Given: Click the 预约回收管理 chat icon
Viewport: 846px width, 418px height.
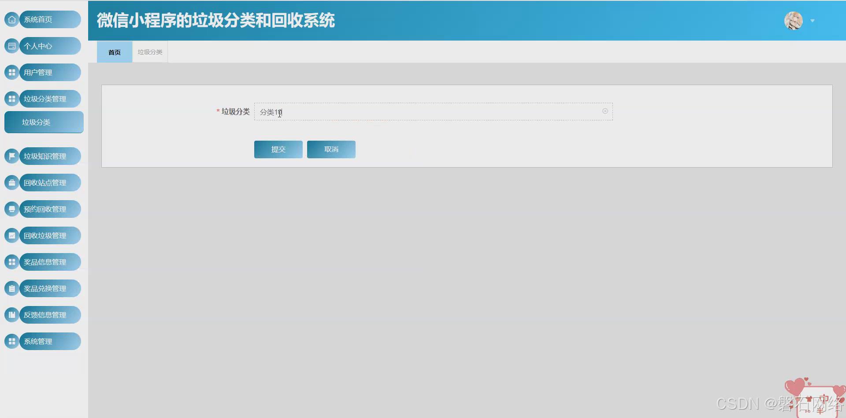Looking at the screenshot, I should pyautogui.click(x=11, y=209).
